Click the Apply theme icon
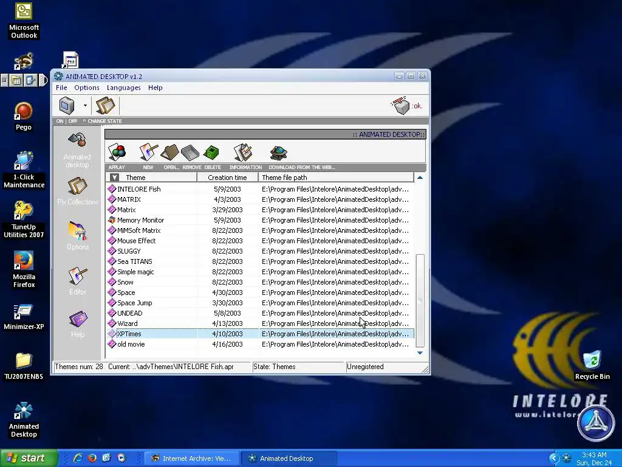Screen dimensions: 622x467 coord(117,153)
